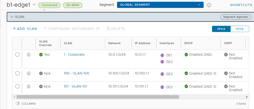
Task: Click the Columns icon below the table
Action: tap(18, 104)
